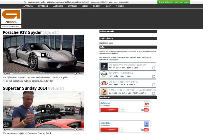Open GROEN7 in the top navigation
This screenshot has height=135, width=203.
[x=97, y=6]
